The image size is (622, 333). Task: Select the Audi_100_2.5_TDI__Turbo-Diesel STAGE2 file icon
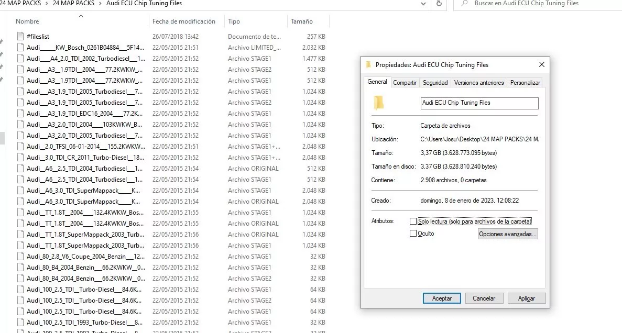tap(20, 301)
